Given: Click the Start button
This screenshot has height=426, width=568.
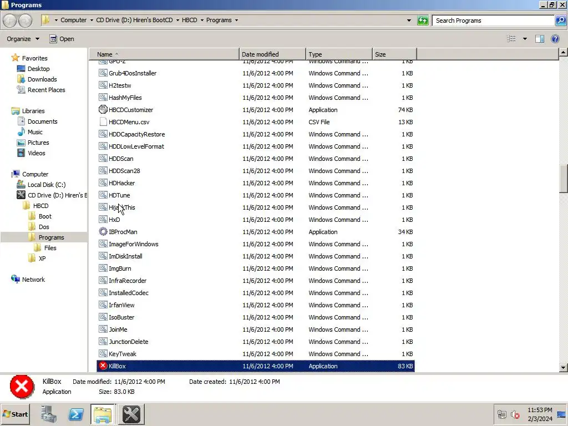Looking at the screenshot, I should pyautogui.click(x=15, y=414).
